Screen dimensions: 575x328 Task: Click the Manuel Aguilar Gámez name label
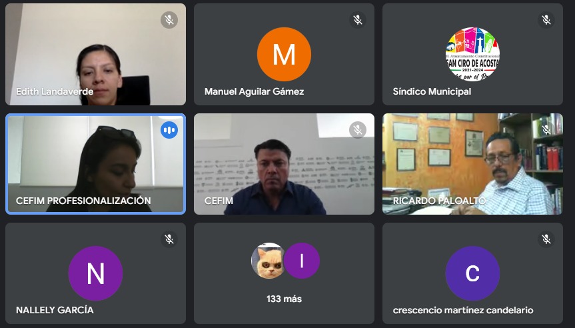[x=254, y=91]
